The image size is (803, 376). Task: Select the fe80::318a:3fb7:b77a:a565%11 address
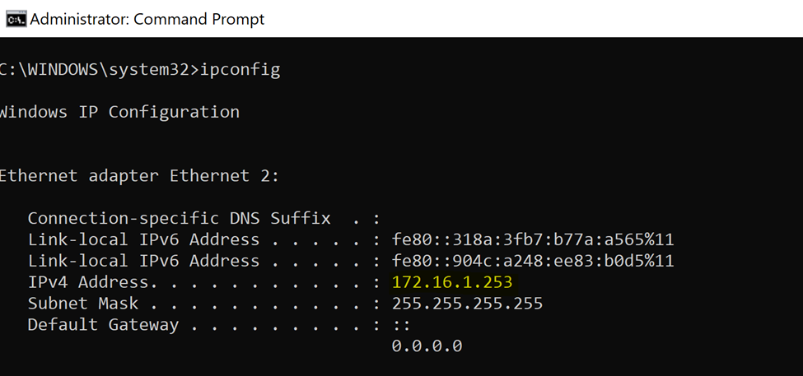point(533,239)
